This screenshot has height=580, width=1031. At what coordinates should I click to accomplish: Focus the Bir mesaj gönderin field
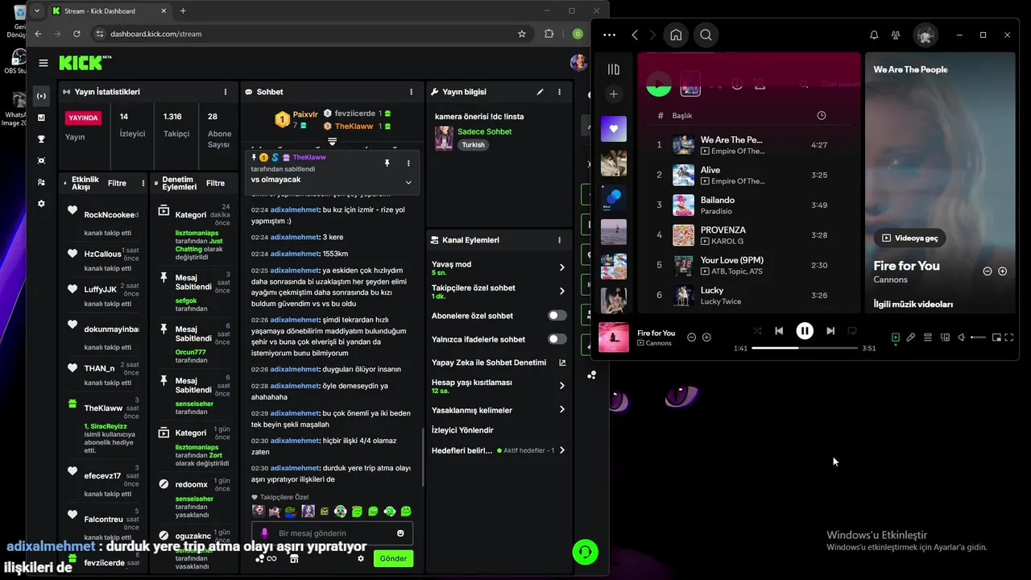pos(333,533)
